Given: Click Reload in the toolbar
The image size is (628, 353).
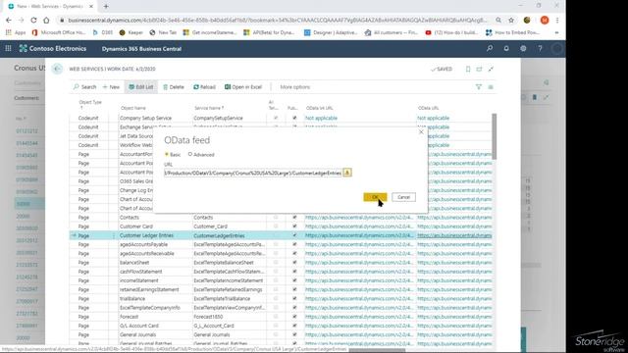Looking at the screenshot, I should pos(204,87).
